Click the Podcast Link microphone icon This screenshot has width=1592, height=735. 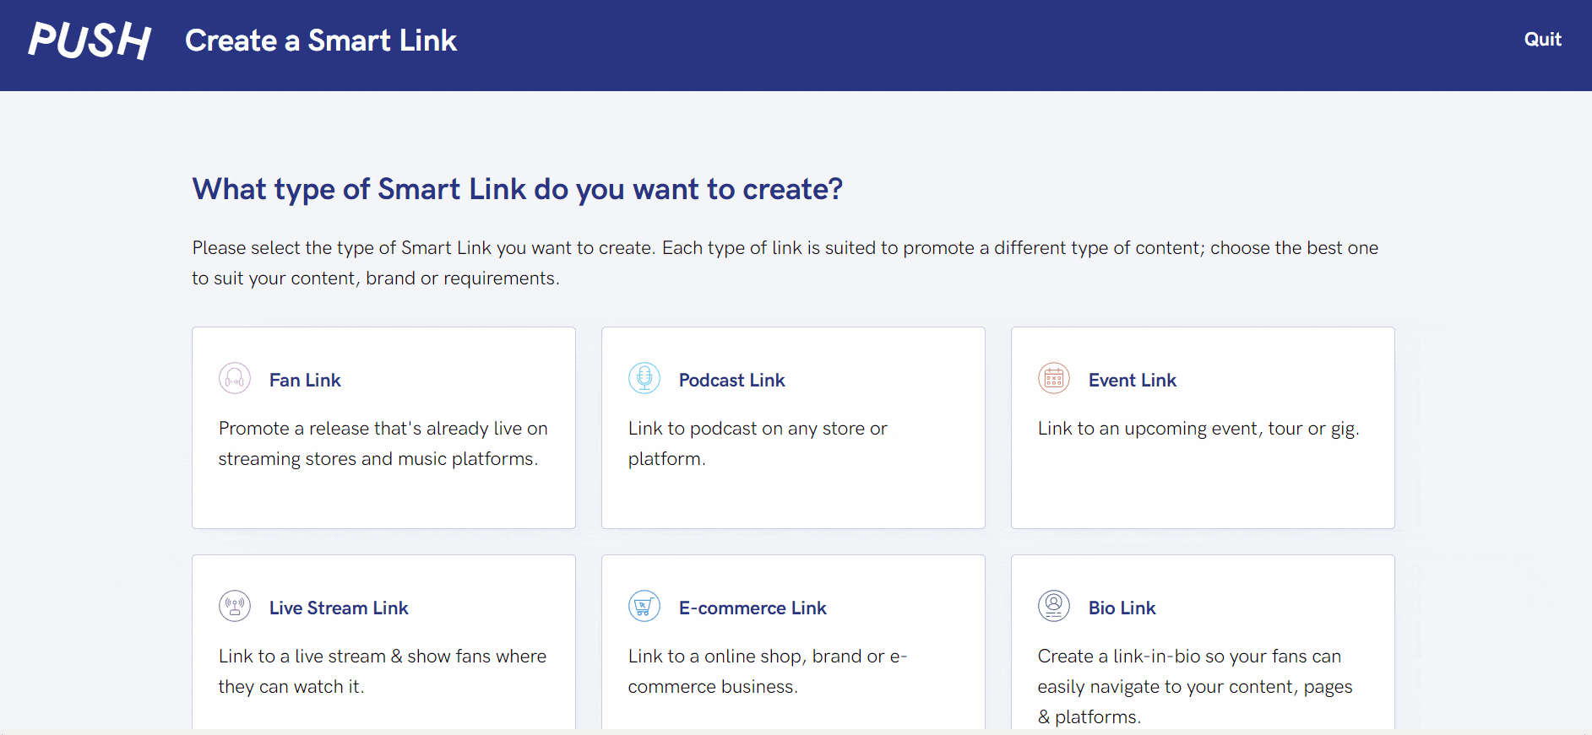click(x=644, y=378)
